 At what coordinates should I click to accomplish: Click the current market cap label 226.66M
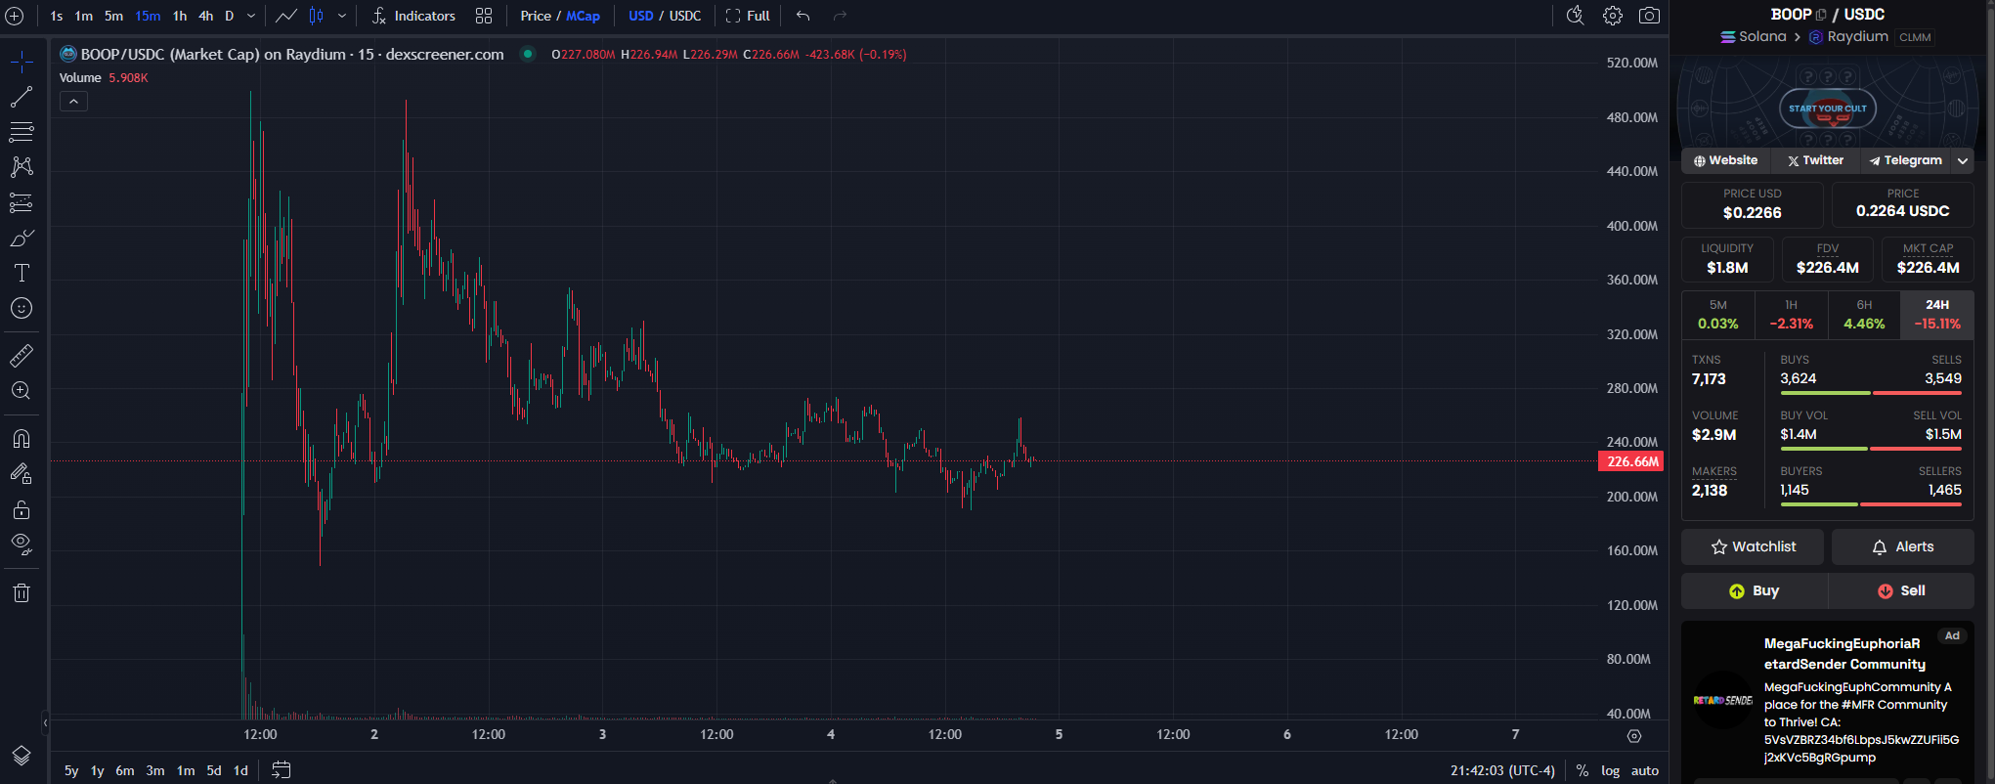pos(1630,461)
